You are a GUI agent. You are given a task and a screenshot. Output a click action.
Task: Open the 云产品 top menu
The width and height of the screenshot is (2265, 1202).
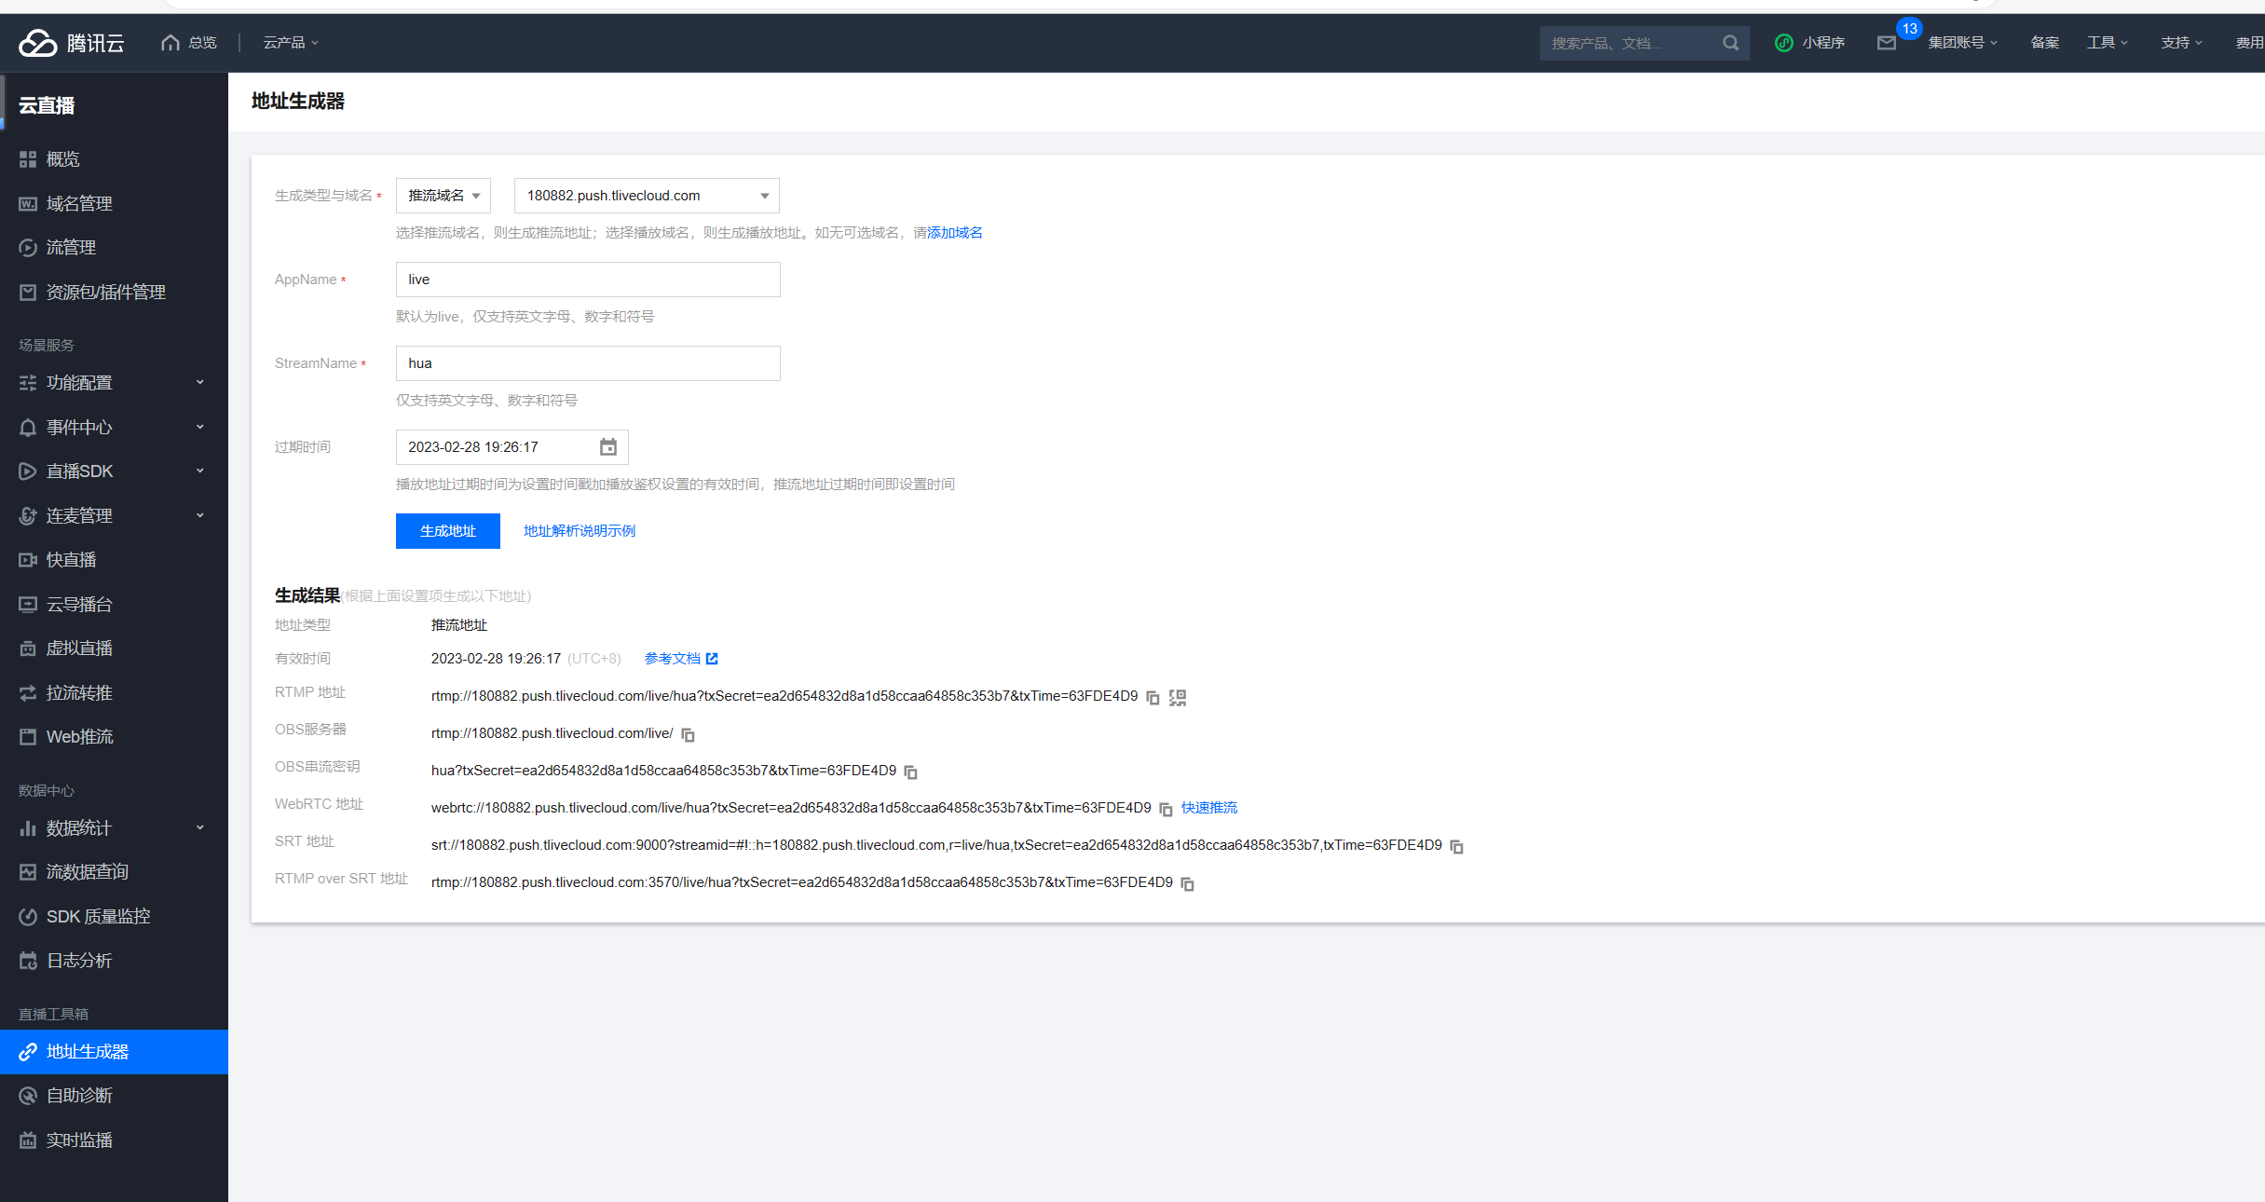point(291,43)
